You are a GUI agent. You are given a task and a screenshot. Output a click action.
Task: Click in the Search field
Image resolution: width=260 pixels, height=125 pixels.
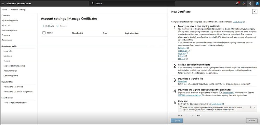(x=132, y=3)
